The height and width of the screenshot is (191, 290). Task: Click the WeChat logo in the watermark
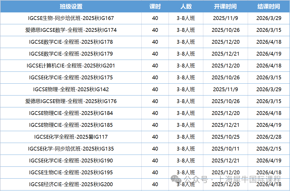coord(177,179)
